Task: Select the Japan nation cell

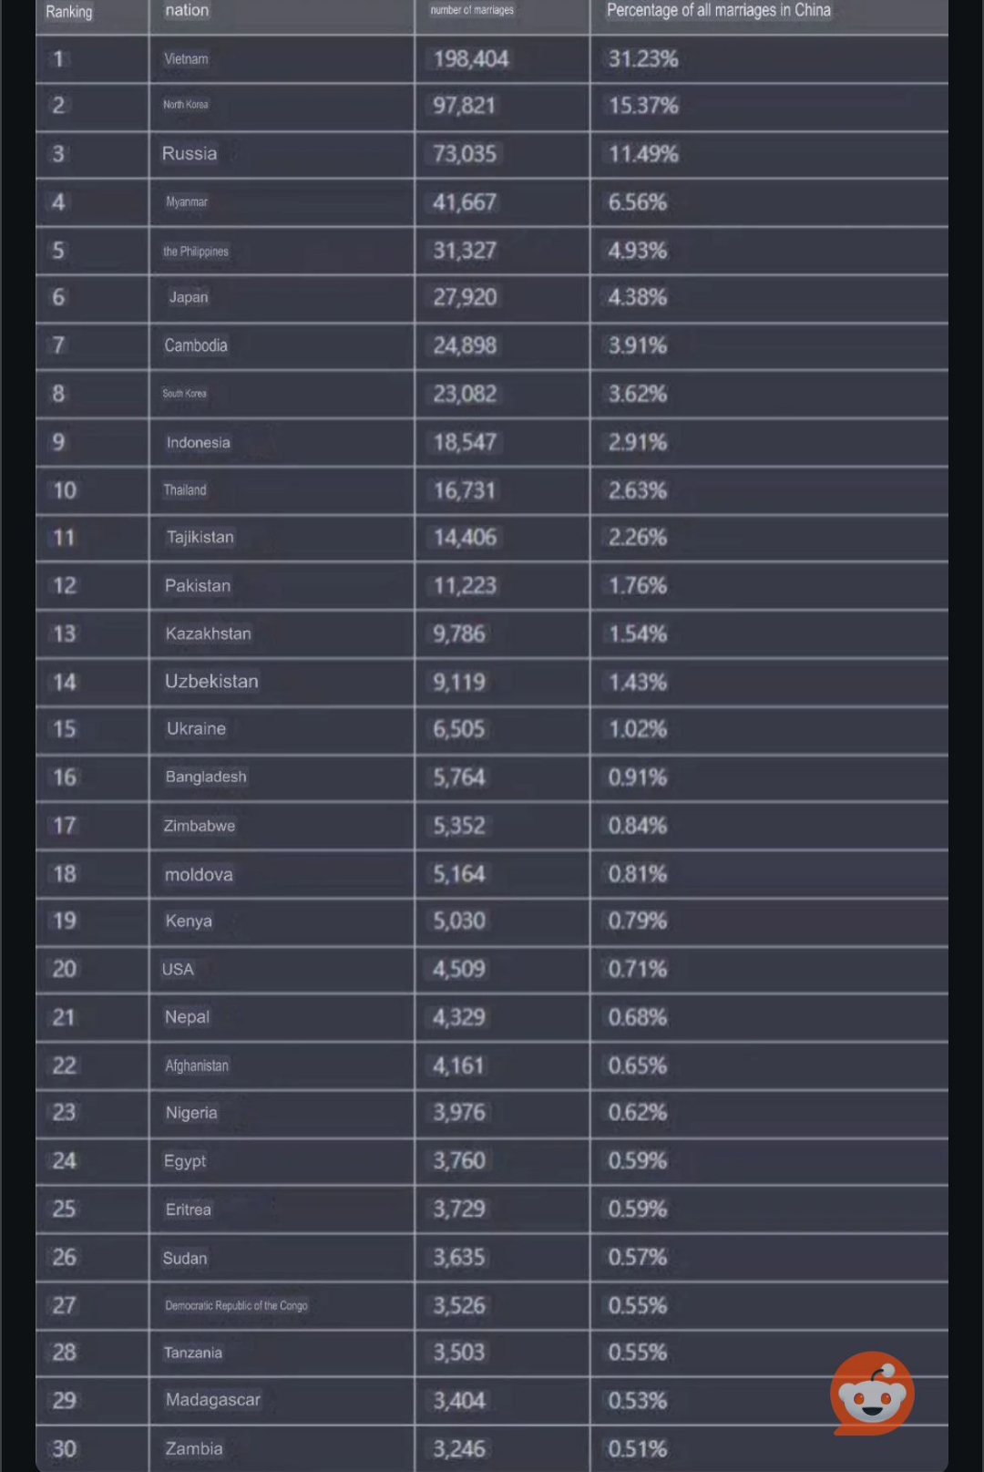Action: [189, 297]
